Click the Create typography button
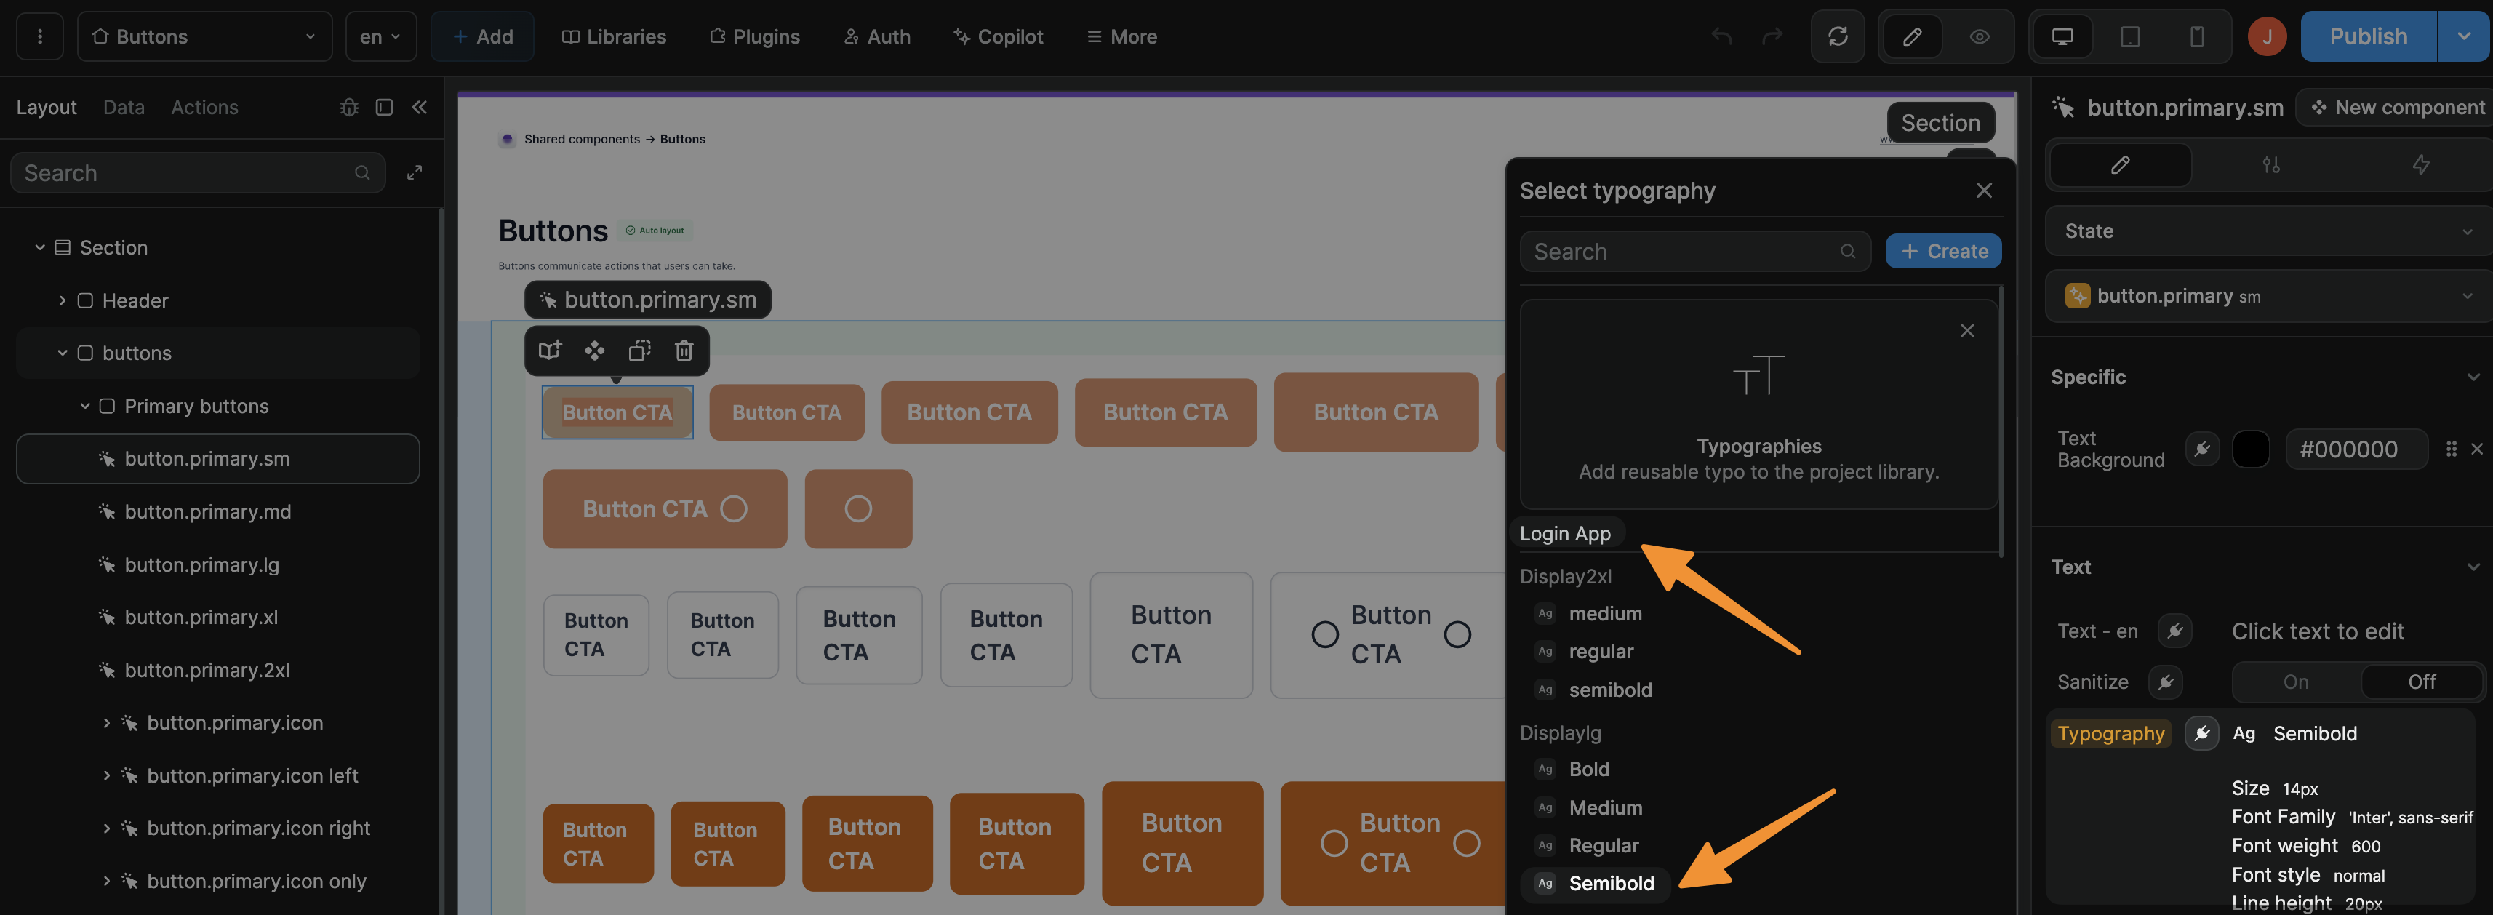This screenshot has height=915, width=2493. tap(1942, 252)
